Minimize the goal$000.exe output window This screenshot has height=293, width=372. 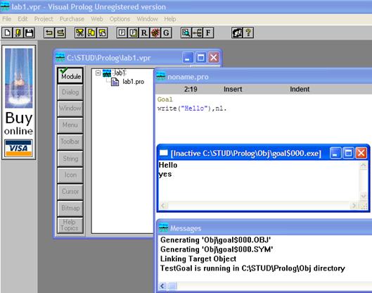(335, 153)
